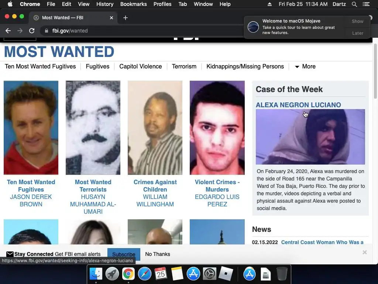Click the fbi.gov/wanted address bar

pos(142,31)
